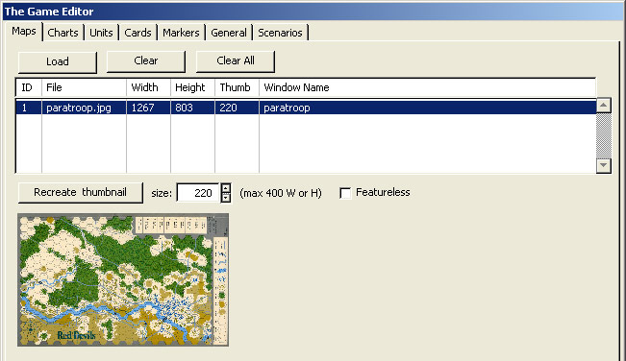The height and width of the screenshot is (361, 626).
Task: Click the File column header
Action: (84, 87)
